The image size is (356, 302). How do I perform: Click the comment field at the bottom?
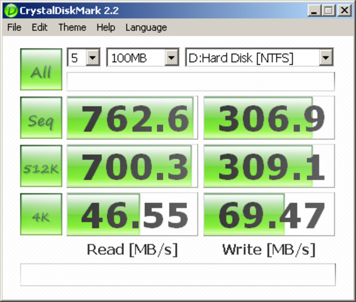point(178,274)
